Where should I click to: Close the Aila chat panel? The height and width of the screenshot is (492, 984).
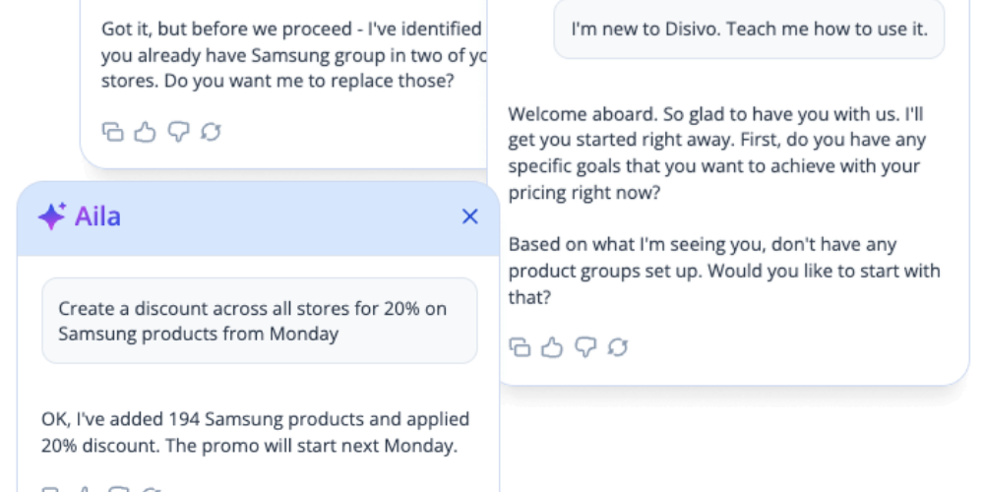coord(470,216)
